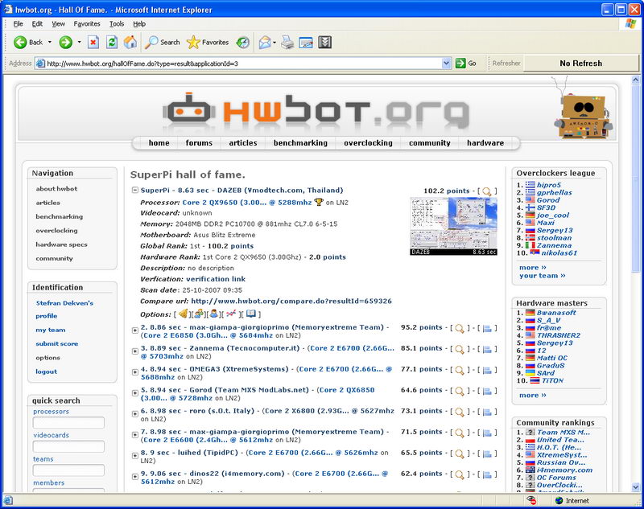This screenshot has height=509, width=644.
Task: Click the History icon in toolbar
Action: tap(243, 43)
